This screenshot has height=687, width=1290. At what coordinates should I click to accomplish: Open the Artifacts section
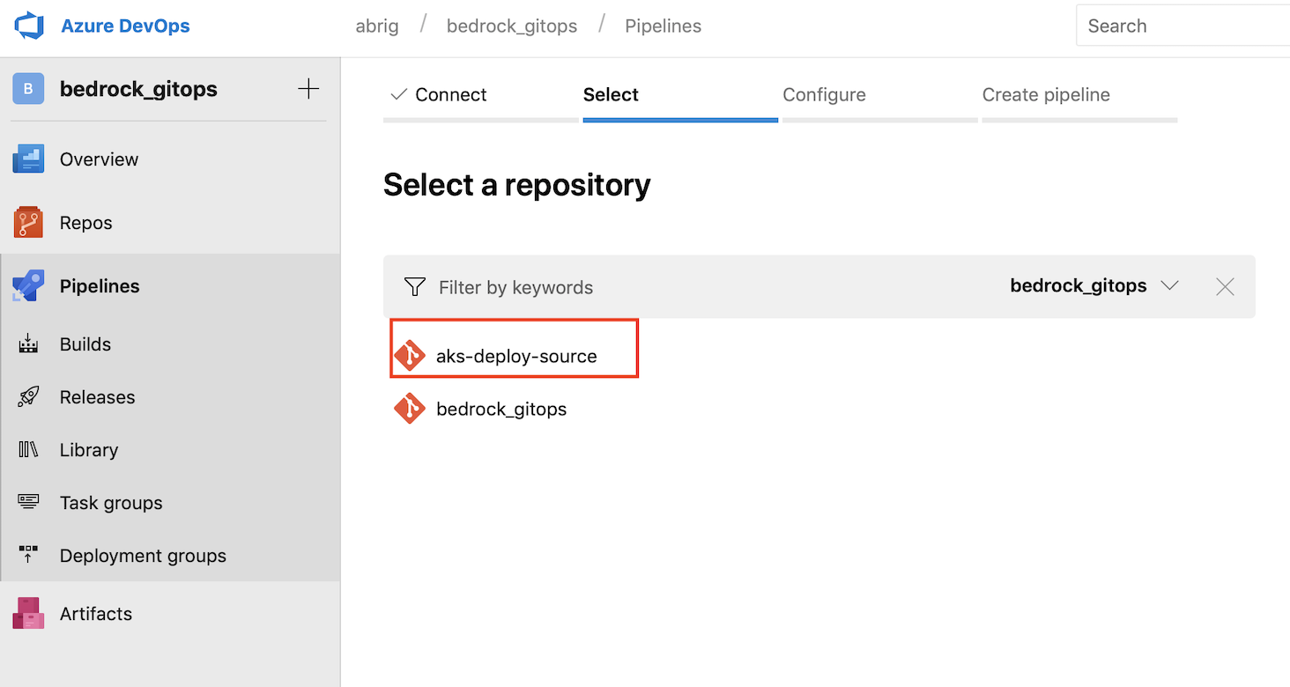[x=96, y=614]
